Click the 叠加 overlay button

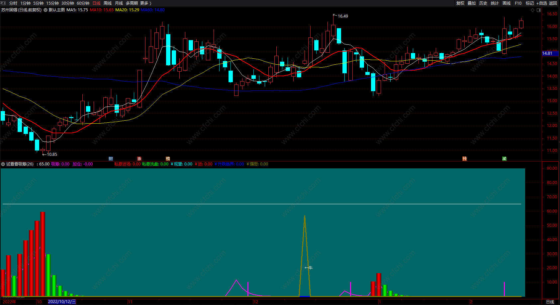coord(472,3)
